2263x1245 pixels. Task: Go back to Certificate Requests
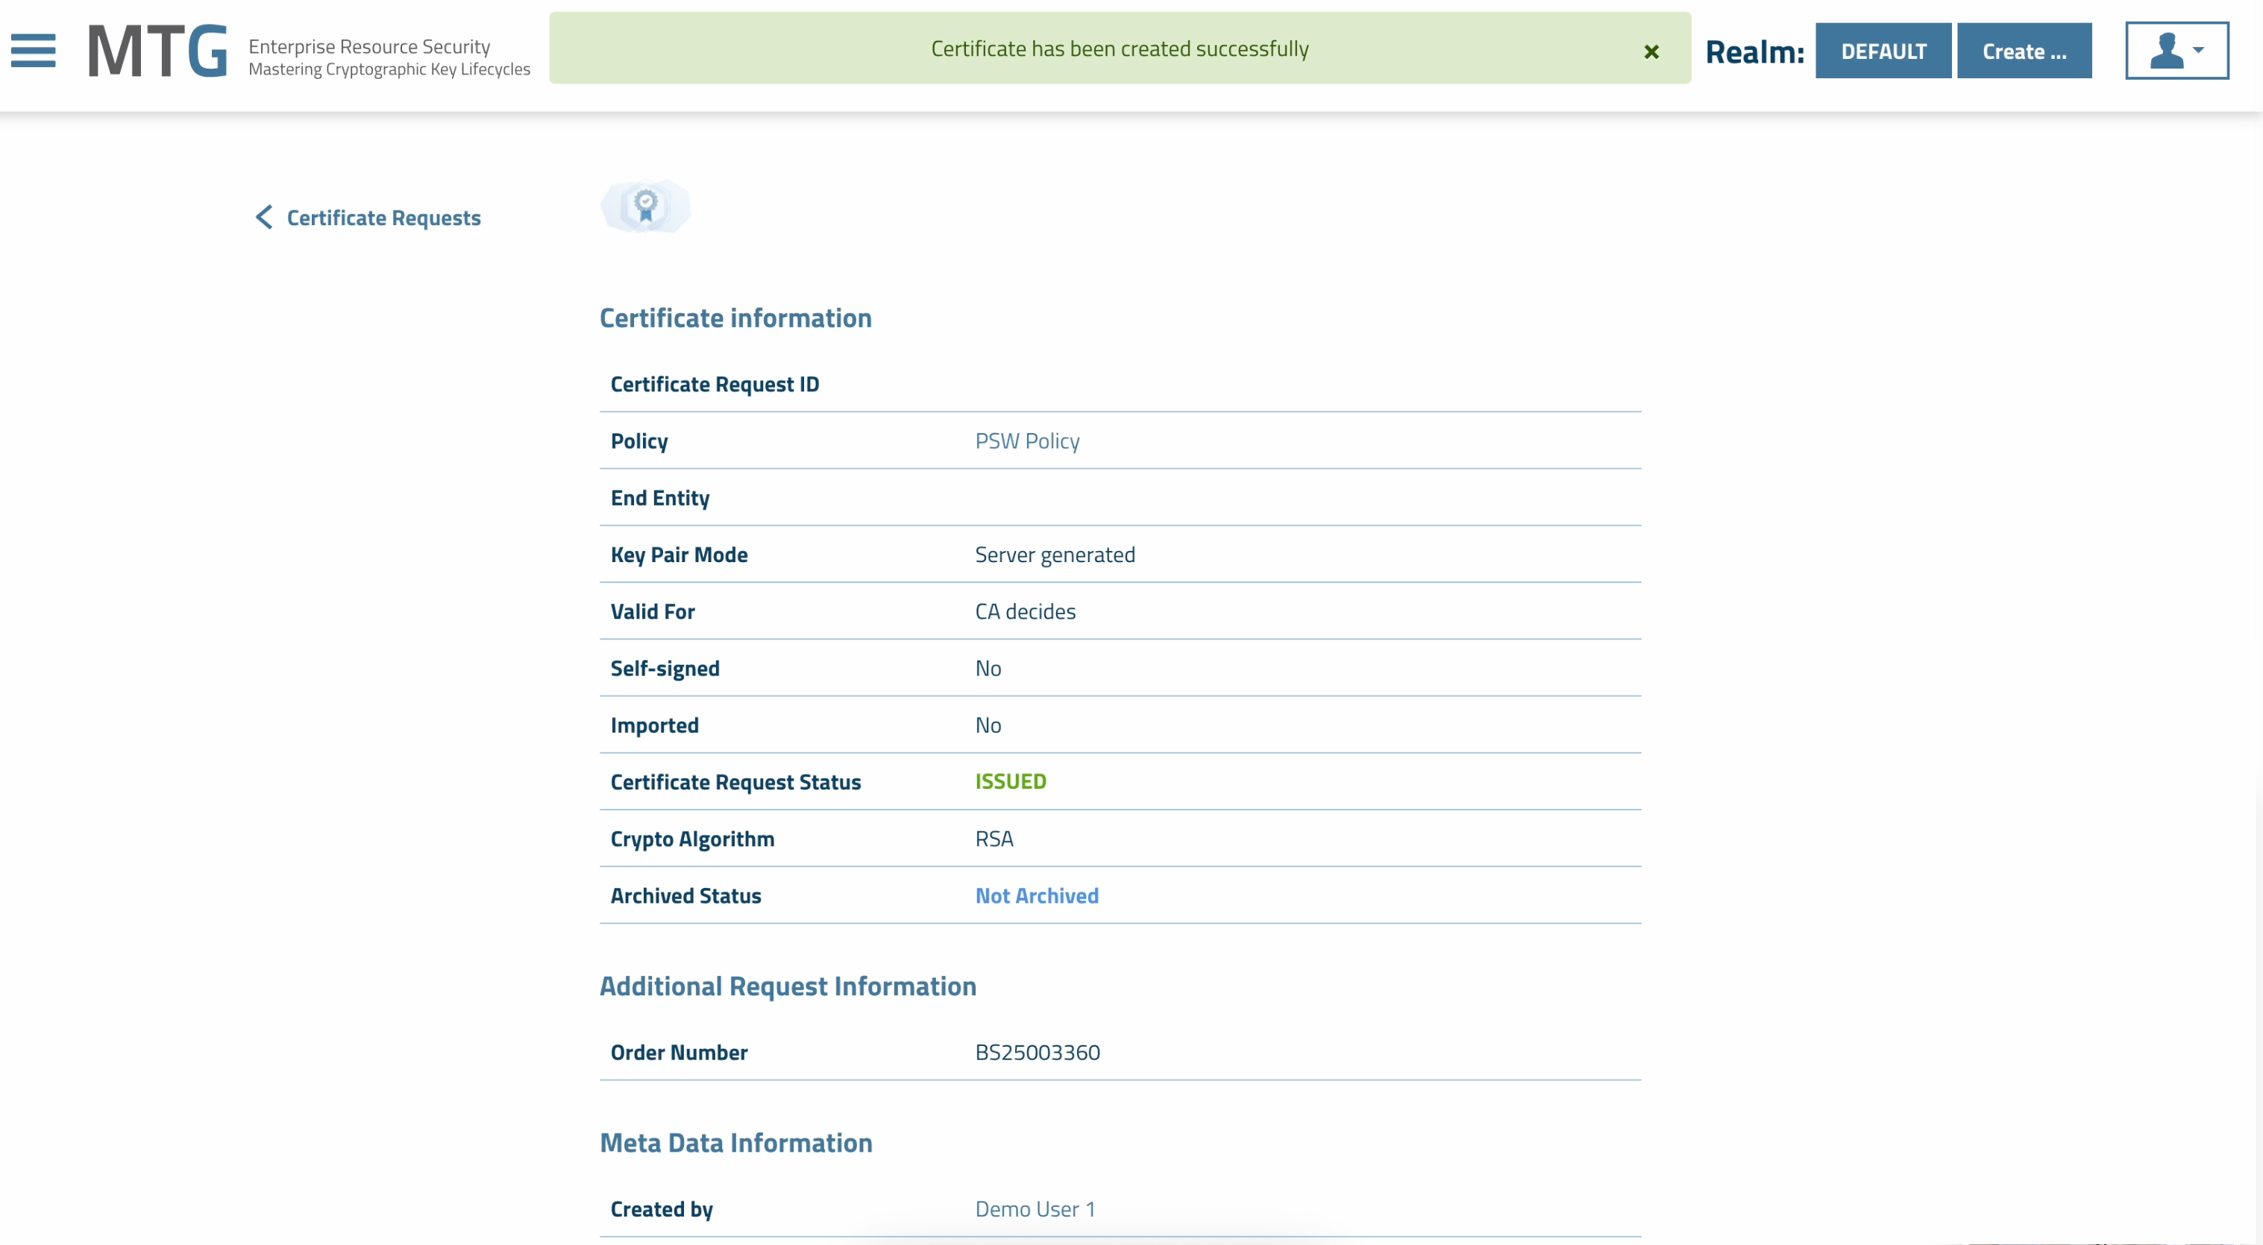(383, 218)
